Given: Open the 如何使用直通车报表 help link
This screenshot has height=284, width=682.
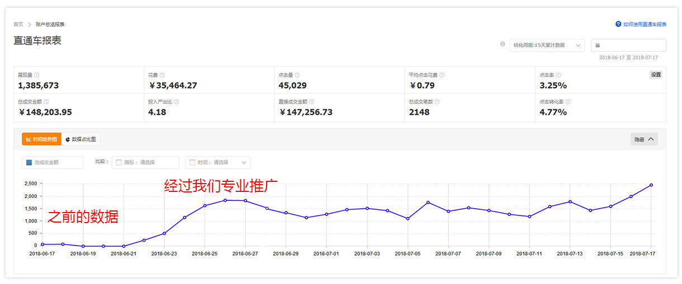Looking at the screenshot, I should [x=641, y=25].
